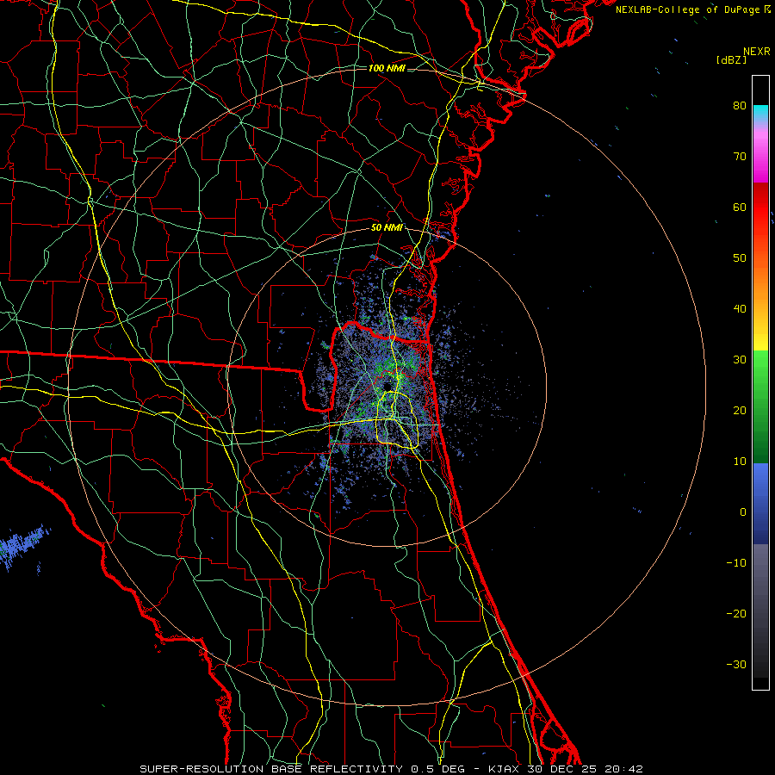The height and width of the screenshot is (775, 775).
Task: Click the -30 value on the dBZ scale
Action: click(736, 665)
